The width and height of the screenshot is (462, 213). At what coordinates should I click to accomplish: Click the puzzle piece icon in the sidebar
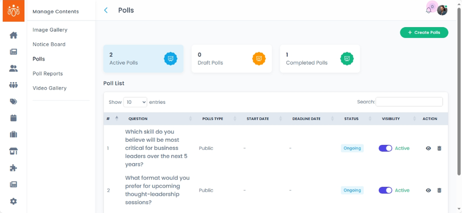pyautogui.click(x=14, y=168)
